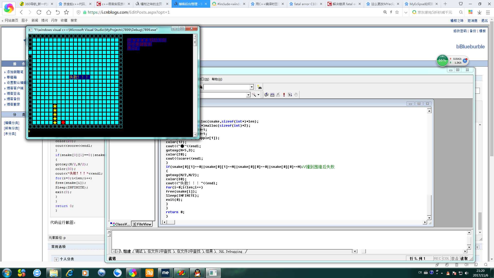Click the code editor horizontal scrollbar thumb
This screenshot has width=494, height=278.
171,222
